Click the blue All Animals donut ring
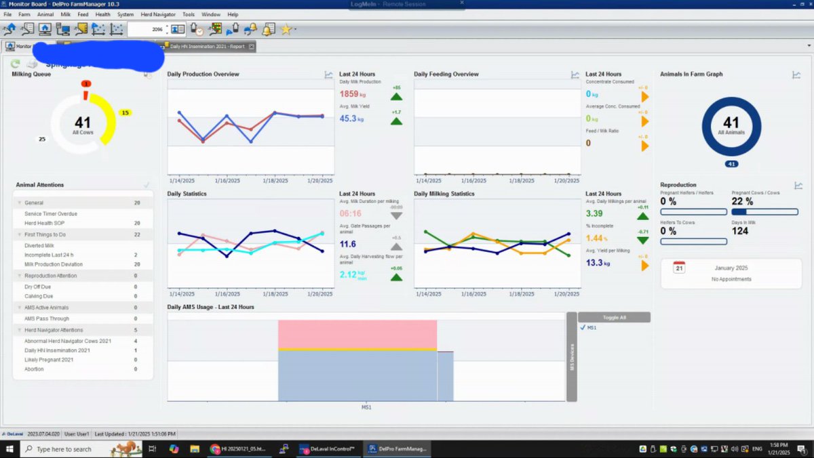 click(708, 127)
